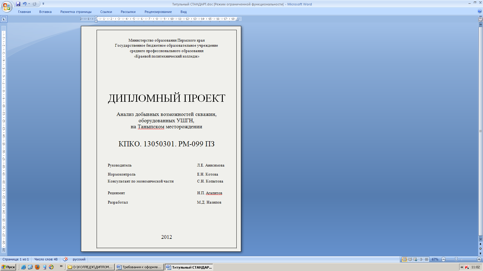
Task: Go to previous page browse button
Action: 480,244
